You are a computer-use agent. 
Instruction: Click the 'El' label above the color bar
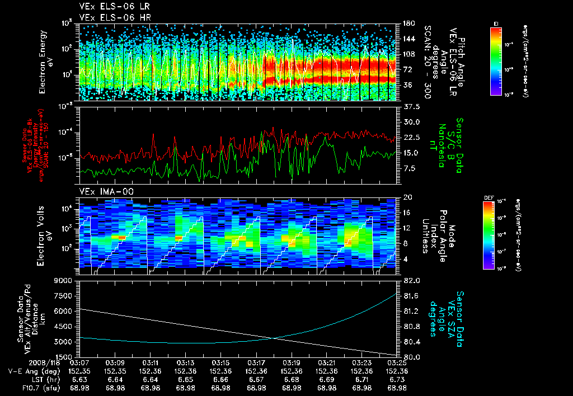pos(496,23)
